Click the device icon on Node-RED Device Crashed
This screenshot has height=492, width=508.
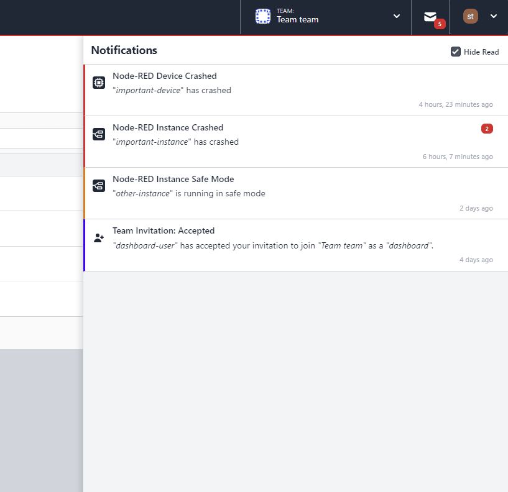[98, 81]
